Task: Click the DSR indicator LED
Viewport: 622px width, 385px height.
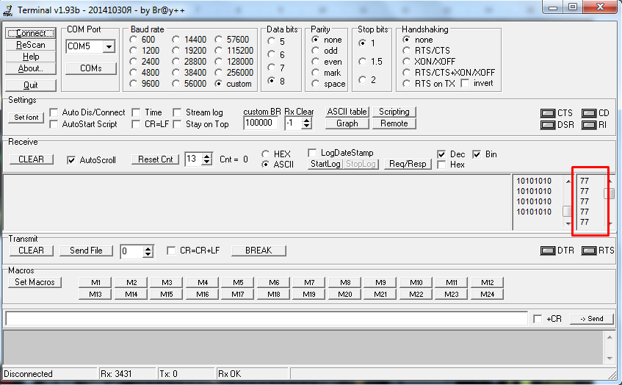Action: pos(548,125)
